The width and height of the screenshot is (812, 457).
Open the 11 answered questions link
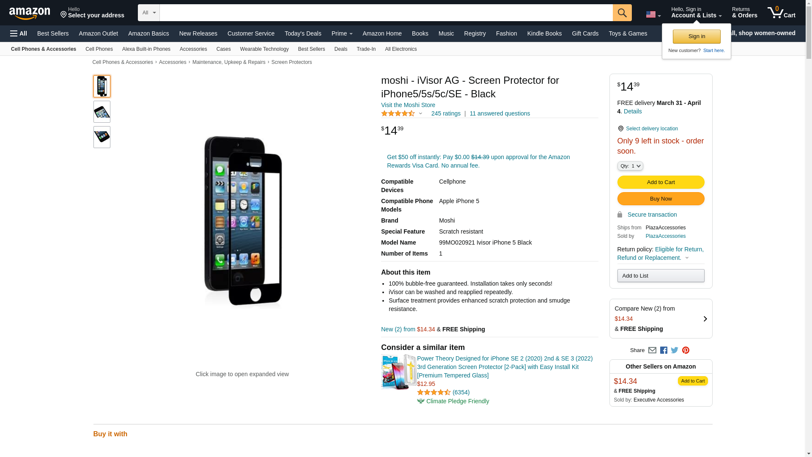(x=499, y=113)
